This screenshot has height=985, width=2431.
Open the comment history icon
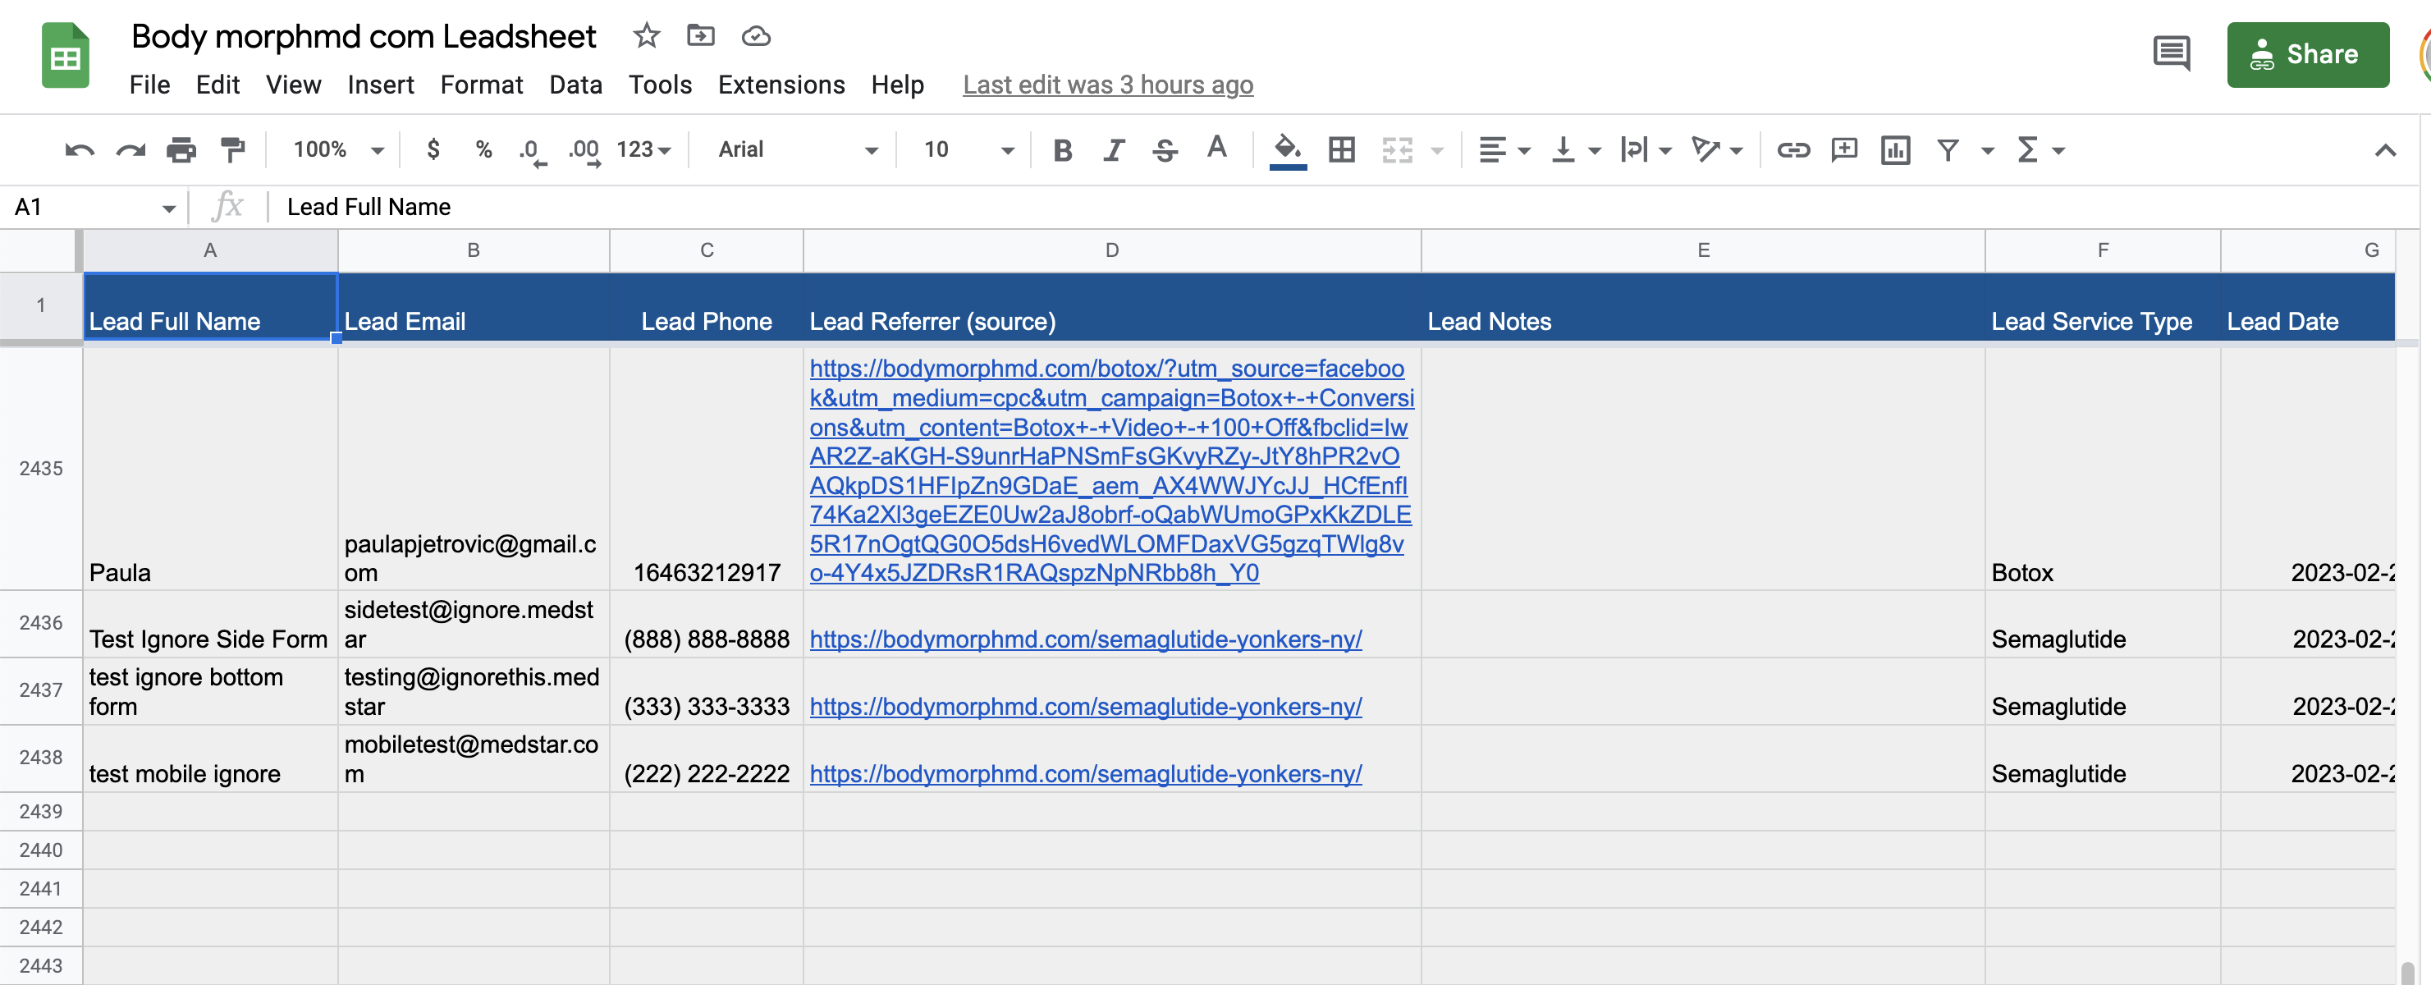point(2172,54)
